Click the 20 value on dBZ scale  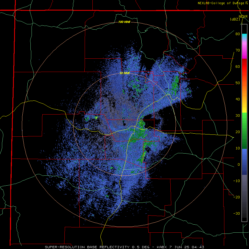click(x=238, y=132)
